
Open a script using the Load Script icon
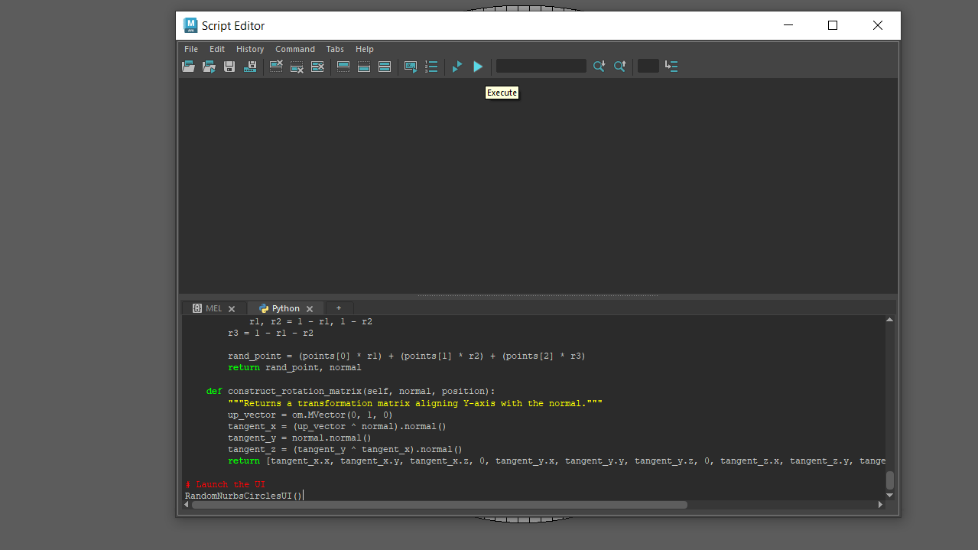point(188,66)
